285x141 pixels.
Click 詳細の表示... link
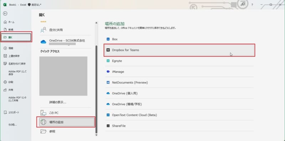click(x=58, y=102)
